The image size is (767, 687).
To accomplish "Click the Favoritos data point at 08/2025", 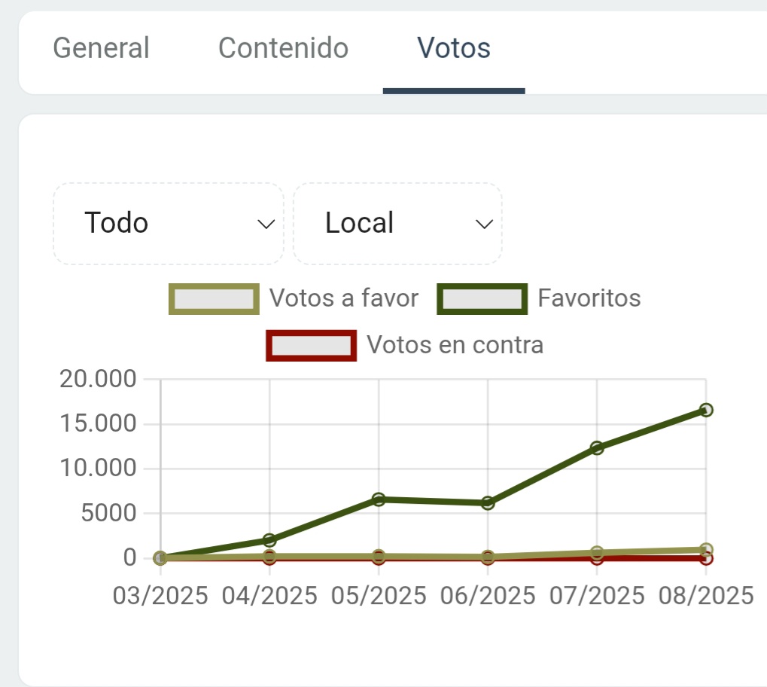I will point(706,410).
